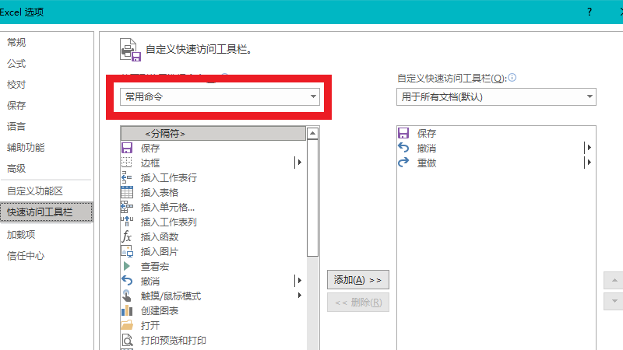Open the 用于所有文档(默认) dropdown
The image size is (623, 350).
[496, 96]
